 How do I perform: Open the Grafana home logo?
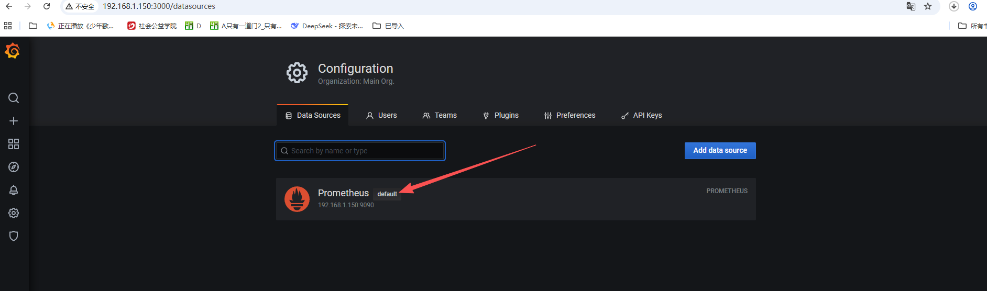[x=13, y=51]
